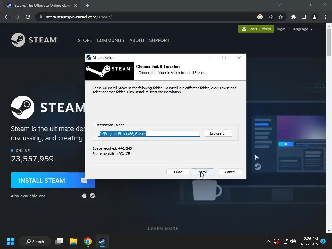The width and height of the screenshot is (332, 249).
Task: Open the volume tray icon
Action: tap(293, 241)
